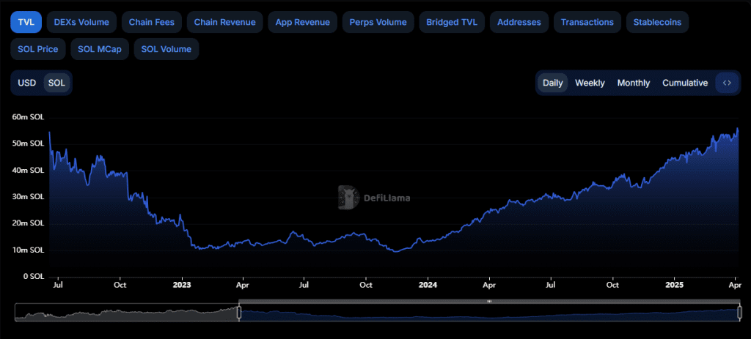This screenshot has height=339, width=751.
Task: Click the DefiLlama watermark logo
Action: [374, 198]
